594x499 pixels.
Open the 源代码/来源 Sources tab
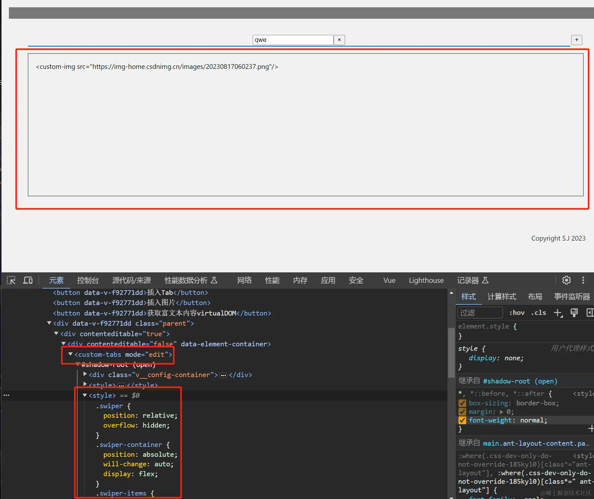131,280
